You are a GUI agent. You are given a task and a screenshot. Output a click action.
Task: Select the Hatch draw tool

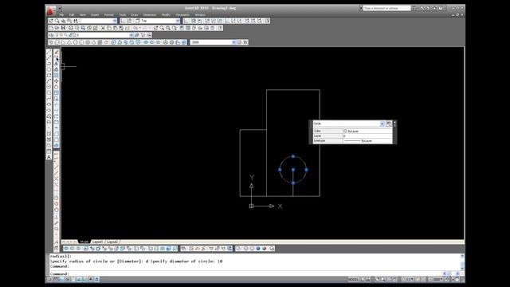pyautogui.click(x=49, y=133)
